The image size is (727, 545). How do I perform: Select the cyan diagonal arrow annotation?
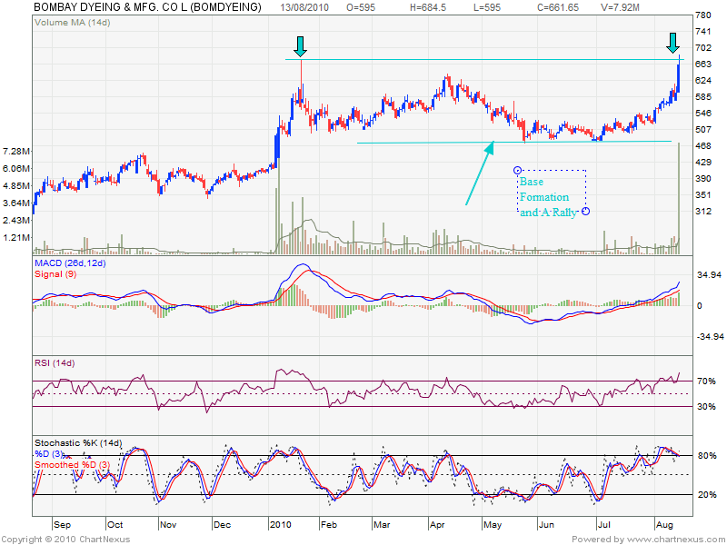pyautogui.click(x=480, y=173)
